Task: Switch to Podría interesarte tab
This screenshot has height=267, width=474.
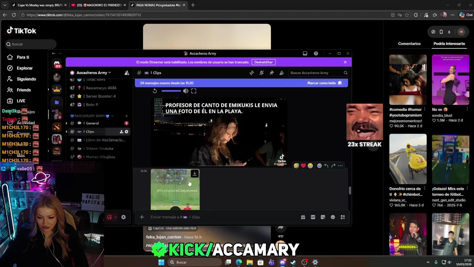Action: [449, 44]
